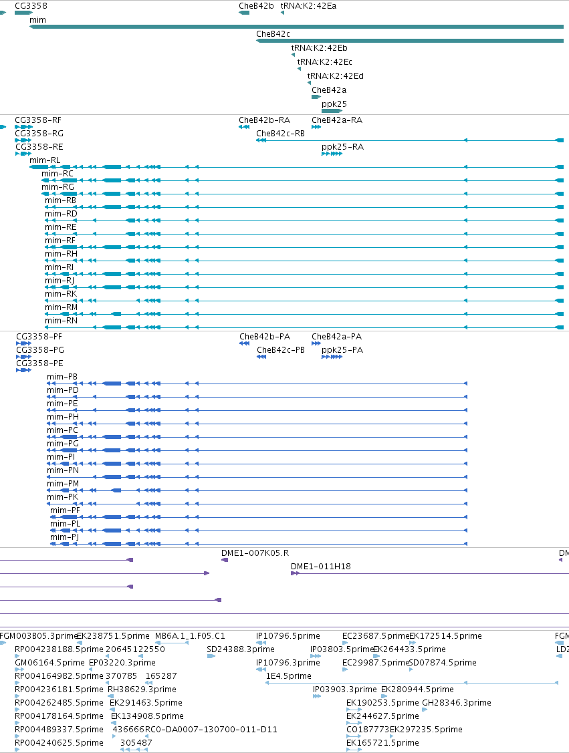Open EST IP10796.5prime label
Image resolution: width=569 pixels, height=753 pixels.
click(x=288, y=636)
